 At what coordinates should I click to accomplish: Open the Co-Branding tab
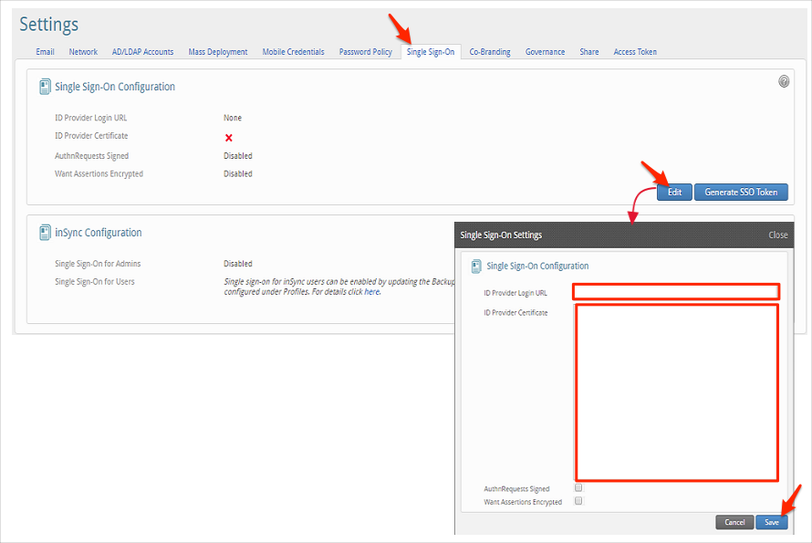tap(490, 52)
